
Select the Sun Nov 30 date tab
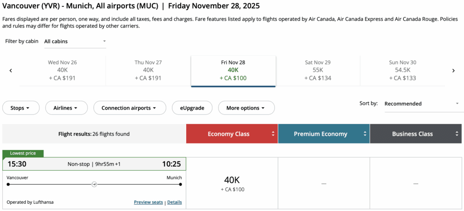(x=403, y=70)
